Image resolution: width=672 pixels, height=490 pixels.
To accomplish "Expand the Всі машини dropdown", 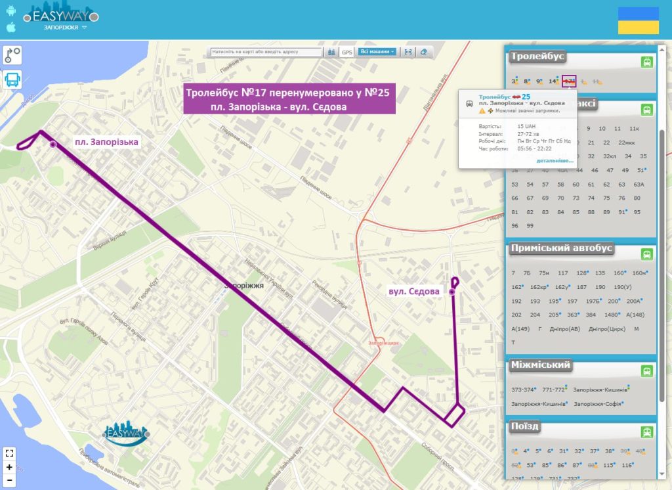I will pyautogui.click(x=377, y=51).
